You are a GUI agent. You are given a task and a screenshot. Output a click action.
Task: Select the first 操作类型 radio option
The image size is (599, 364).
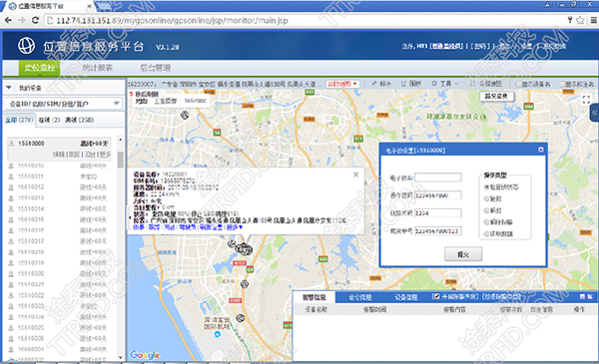point(487,186)
